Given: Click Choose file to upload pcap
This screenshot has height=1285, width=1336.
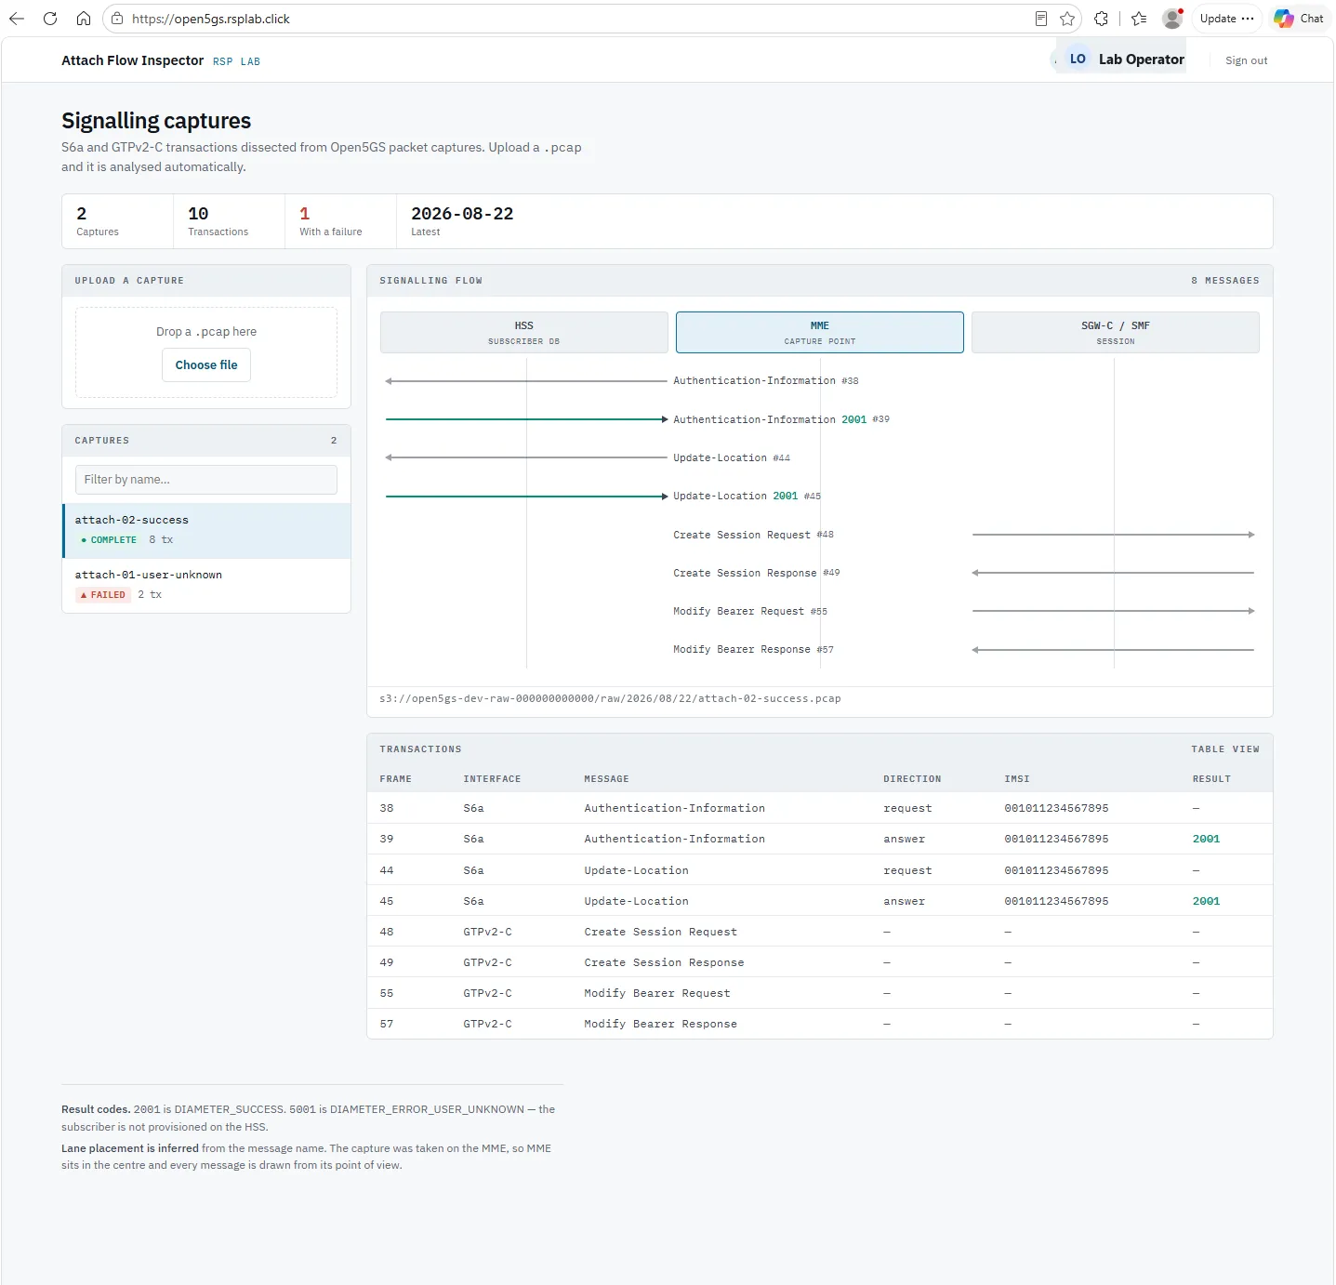Looking at the screenshot, I should tap(206, 365).
